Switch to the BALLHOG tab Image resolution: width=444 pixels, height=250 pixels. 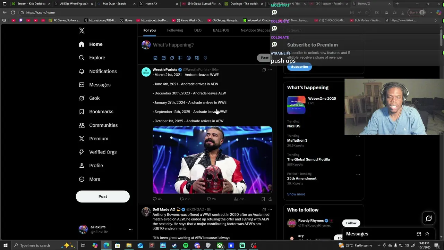(x=221, y=30)
